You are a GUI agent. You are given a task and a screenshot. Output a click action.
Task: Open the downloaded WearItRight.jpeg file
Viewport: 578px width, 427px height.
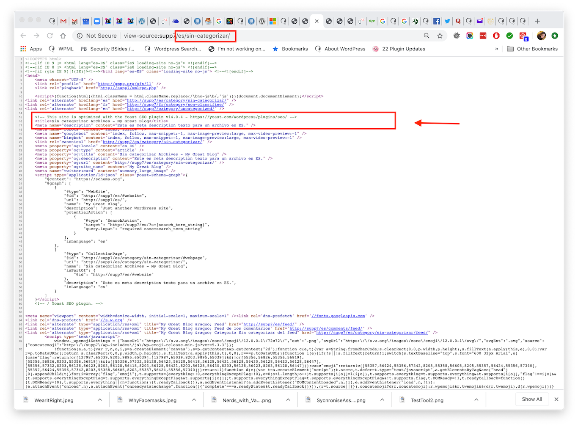pyautogui.click(x=54, y=400)
